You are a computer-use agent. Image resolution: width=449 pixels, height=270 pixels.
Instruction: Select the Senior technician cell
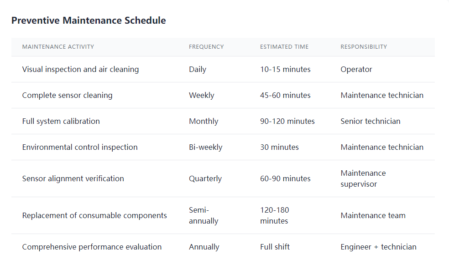pyautogui.click(x=371, y=121)
